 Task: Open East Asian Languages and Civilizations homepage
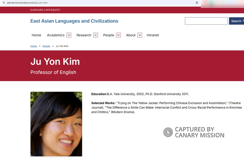click(74, 21)
